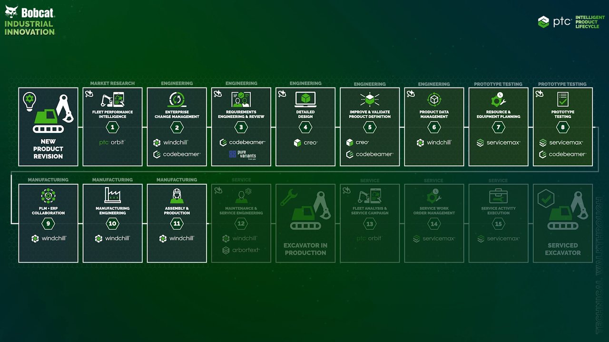Open step number 5 hexagon

(x=370, y=127)
